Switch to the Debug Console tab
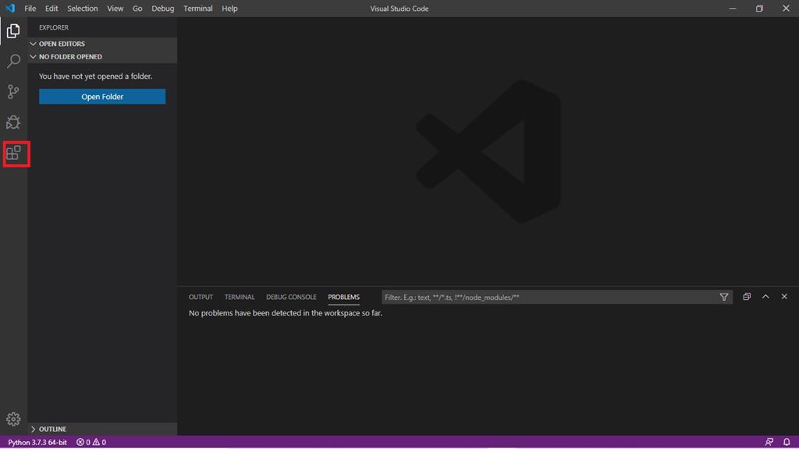 291,297
